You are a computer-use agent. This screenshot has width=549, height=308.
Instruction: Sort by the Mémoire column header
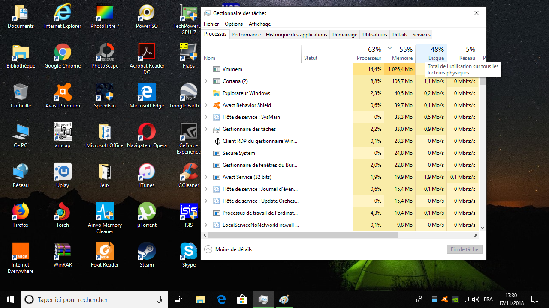(400, 54)
